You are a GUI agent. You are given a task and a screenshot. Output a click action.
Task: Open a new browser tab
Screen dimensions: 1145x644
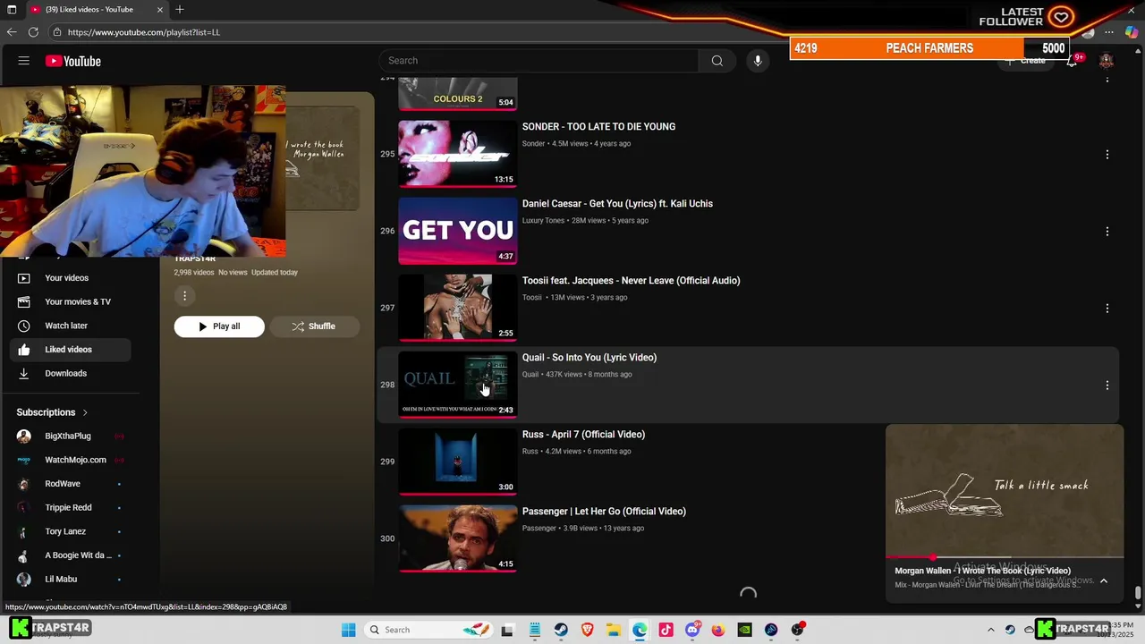tap(180, 9)
